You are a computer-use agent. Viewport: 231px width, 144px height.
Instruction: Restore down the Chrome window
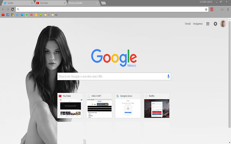[221, 2]
